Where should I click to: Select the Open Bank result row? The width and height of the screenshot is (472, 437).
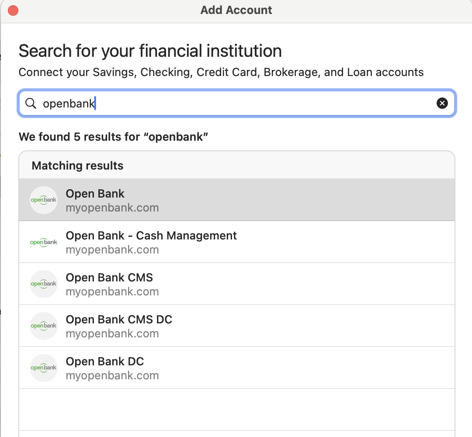[237, 200]
